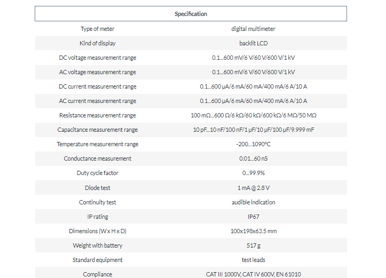Click the Capacitance measurement range label
The height and width of the screenshot is (278, 386).
pos(98,130)
